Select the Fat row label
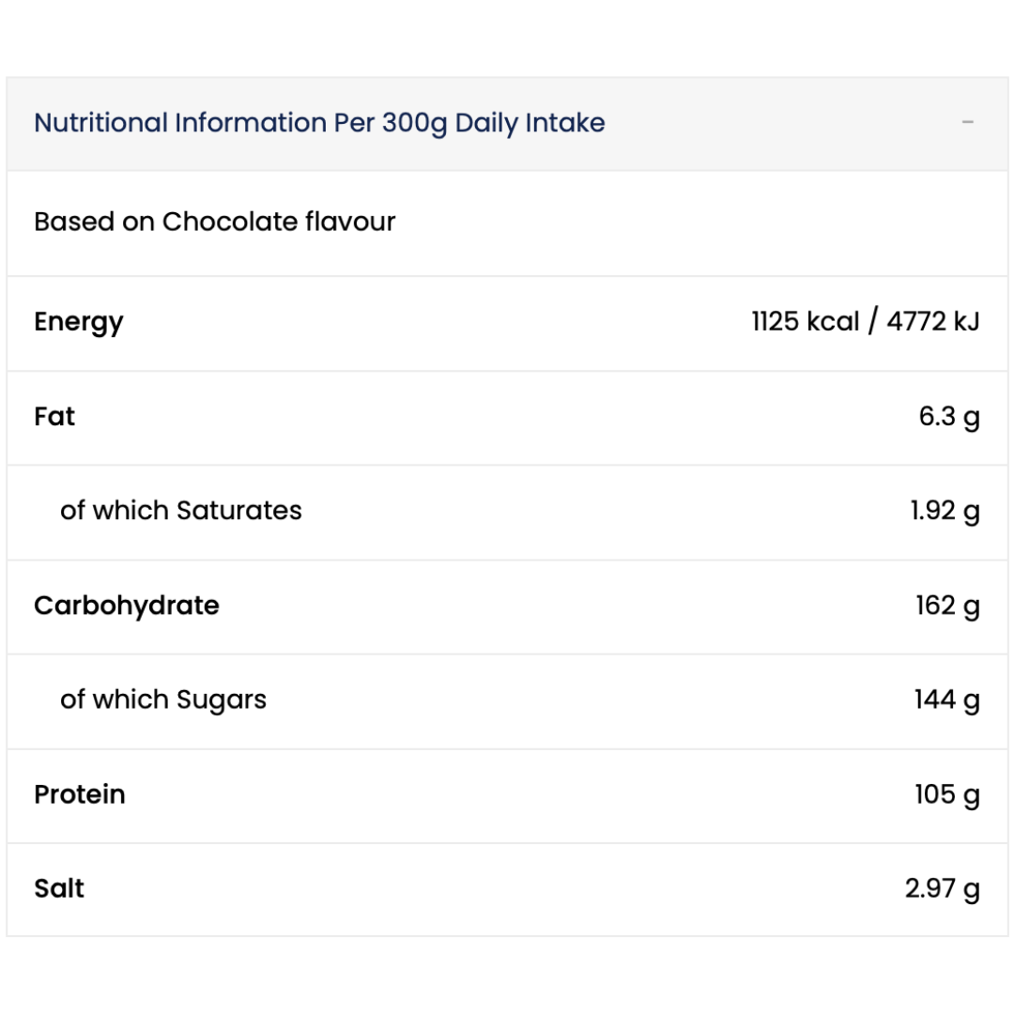 (x=54, y=417)
